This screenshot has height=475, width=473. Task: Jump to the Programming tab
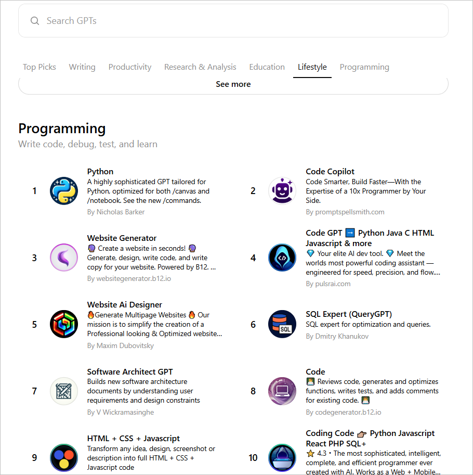(364, 67)
